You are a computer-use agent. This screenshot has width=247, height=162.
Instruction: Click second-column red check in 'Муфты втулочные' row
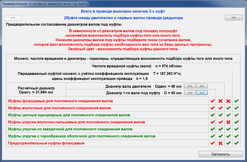pyautogui.click(x=220, y=108)
